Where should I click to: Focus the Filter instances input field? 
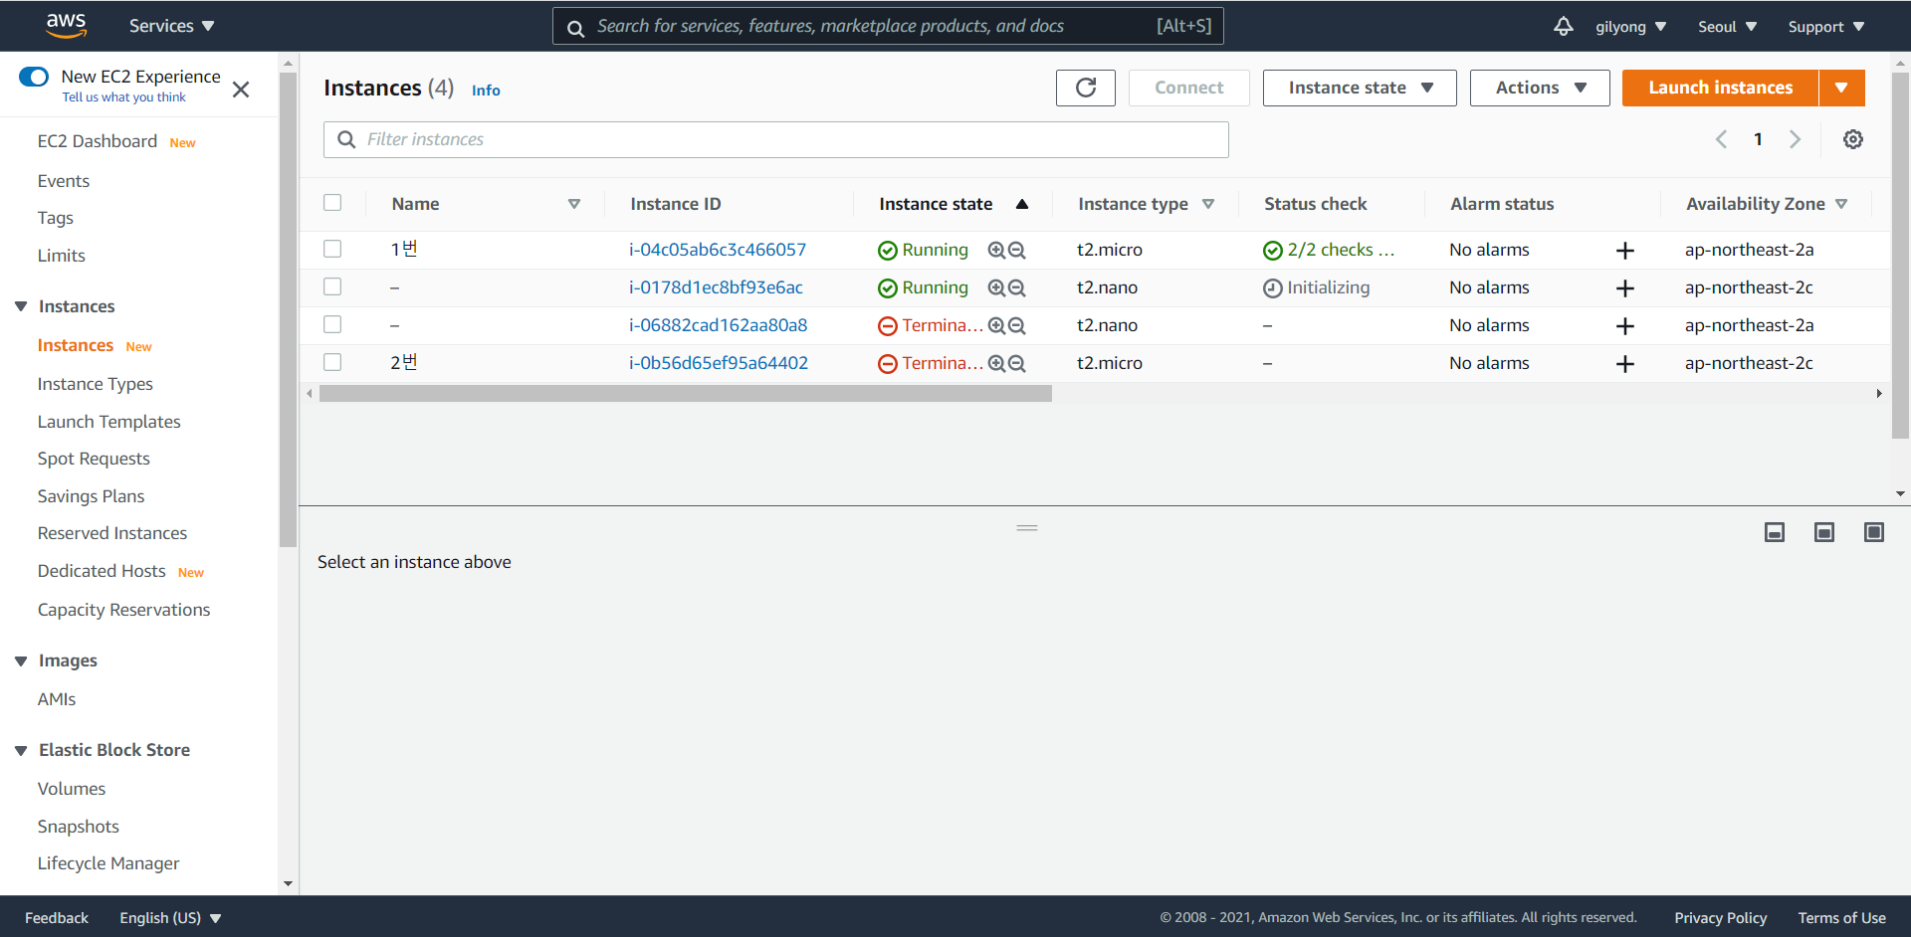776,139
